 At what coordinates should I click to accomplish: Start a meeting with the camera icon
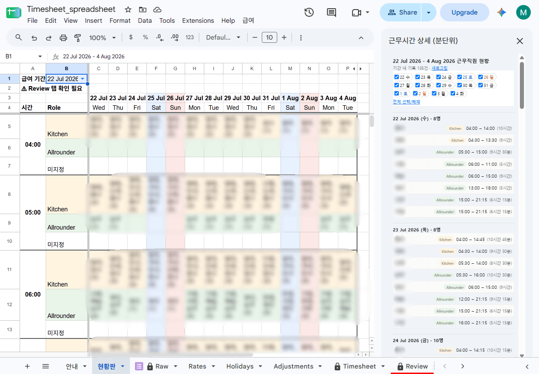tap(357, 13)
